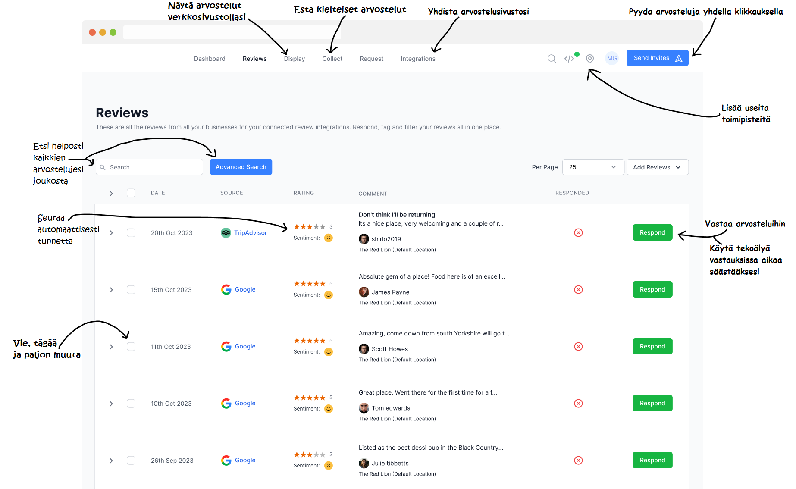
Task: Click the magnifier search icon in header
Action: pyautogui.click(x=552, y=59)
